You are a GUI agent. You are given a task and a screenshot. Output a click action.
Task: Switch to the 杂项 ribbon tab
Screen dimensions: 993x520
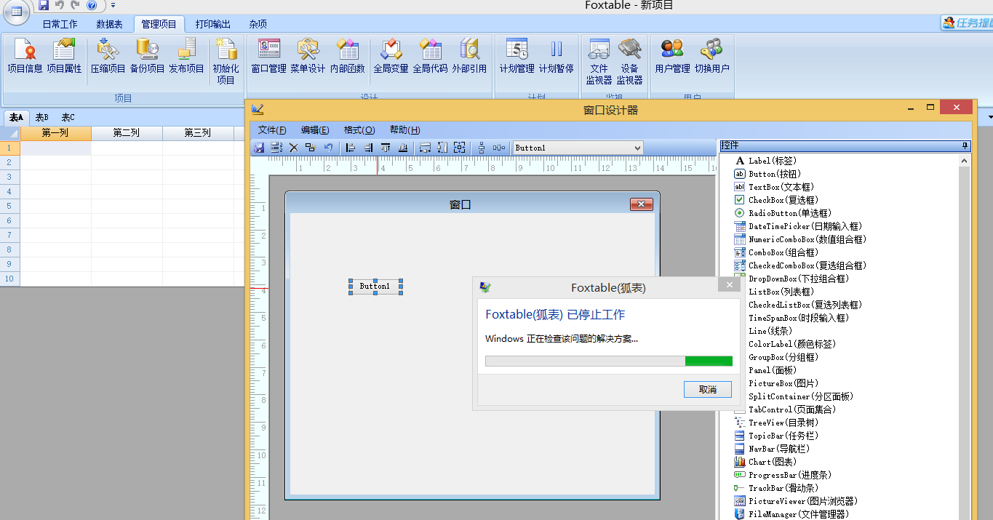pos(258,24)
